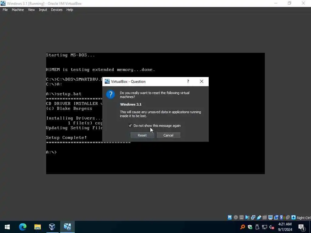
Task: Click the VirtualBox icon in the main title bar
Action: [3, 3]
